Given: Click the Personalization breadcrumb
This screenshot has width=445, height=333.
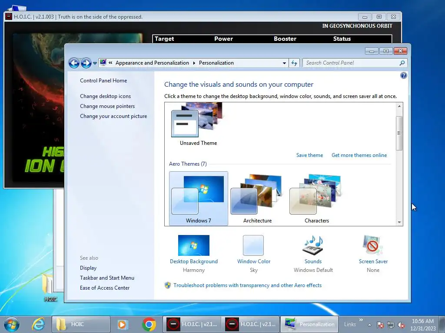Looking at the screenshot, I should tap(216, 63).
